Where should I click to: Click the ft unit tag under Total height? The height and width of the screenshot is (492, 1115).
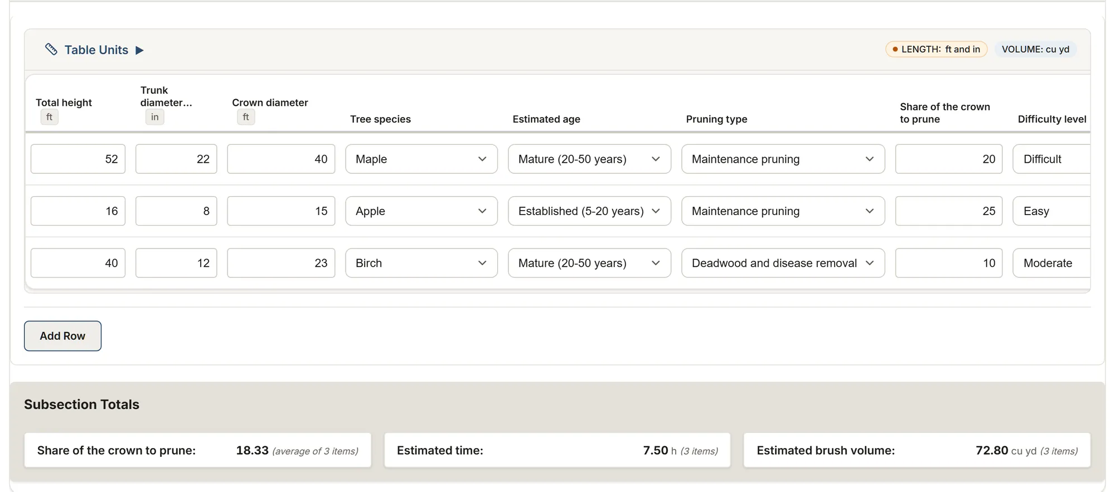50,117
